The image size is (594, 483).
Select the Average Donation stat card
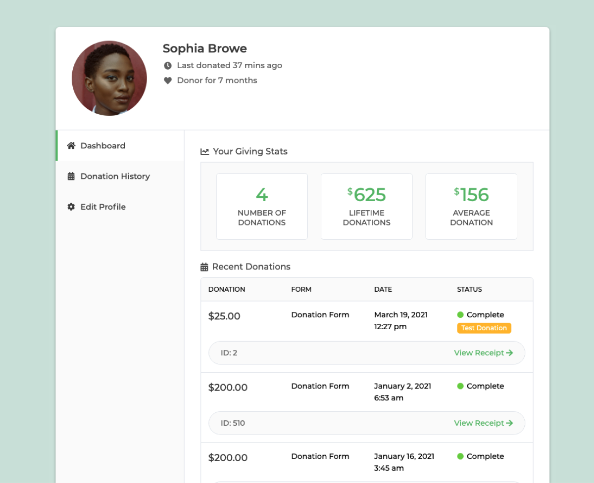point(471,206)
